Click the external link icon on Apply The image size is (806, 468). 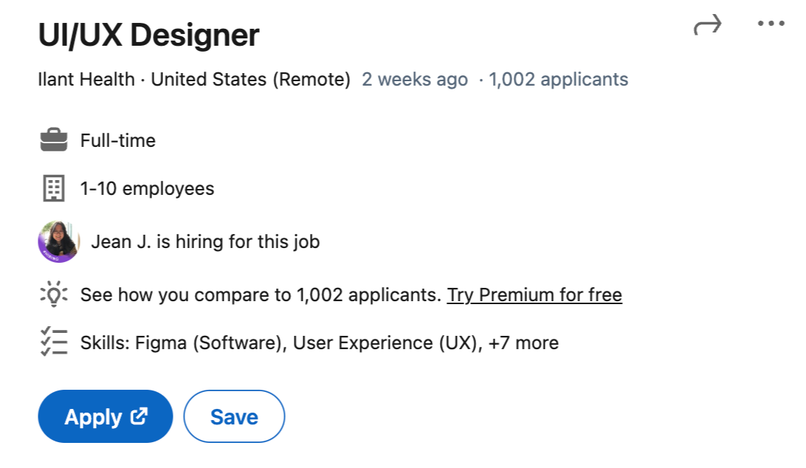[139, 416]
